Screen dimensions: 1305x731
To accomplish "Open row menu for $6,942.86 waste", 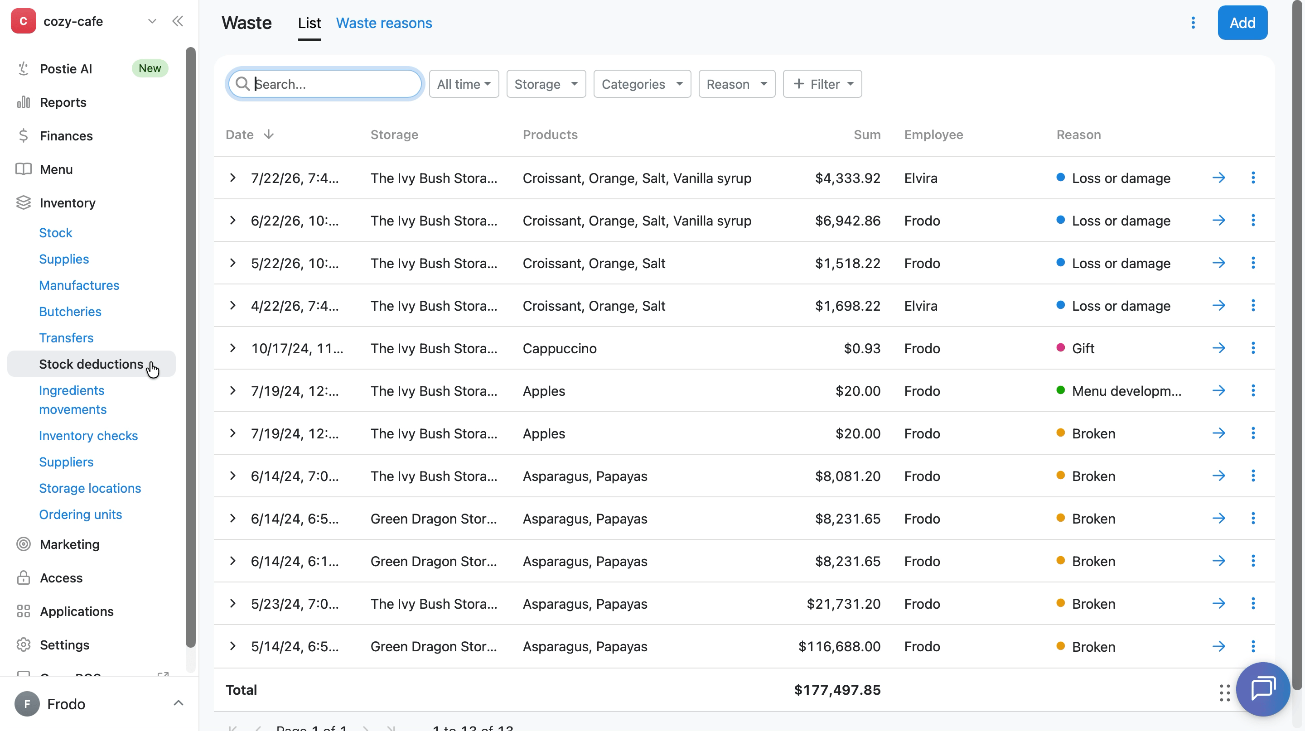I will pos(1253,220).
